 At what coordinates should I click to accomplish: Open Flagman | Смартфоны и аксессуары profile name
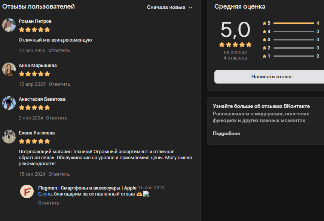tap(87, 188)
